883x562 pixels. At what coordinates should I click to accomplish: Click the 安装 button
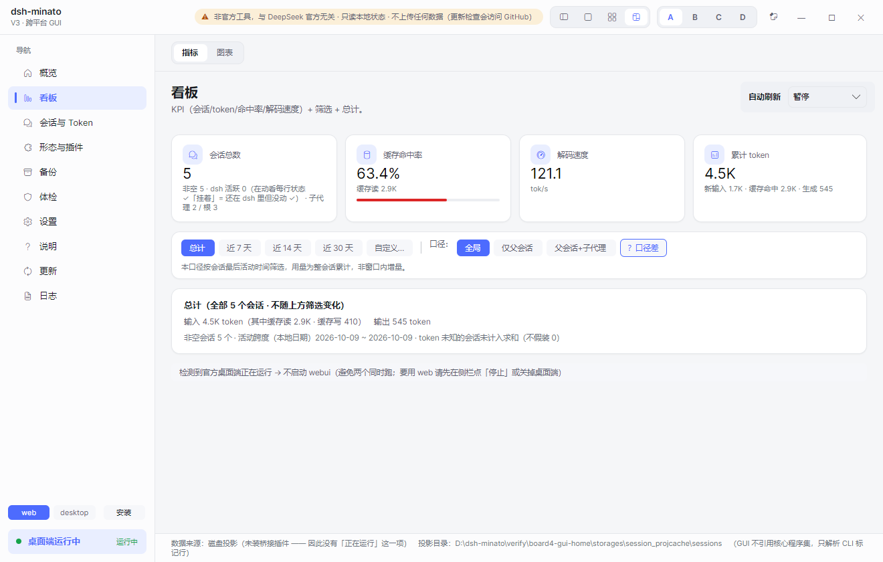point(124,512)
